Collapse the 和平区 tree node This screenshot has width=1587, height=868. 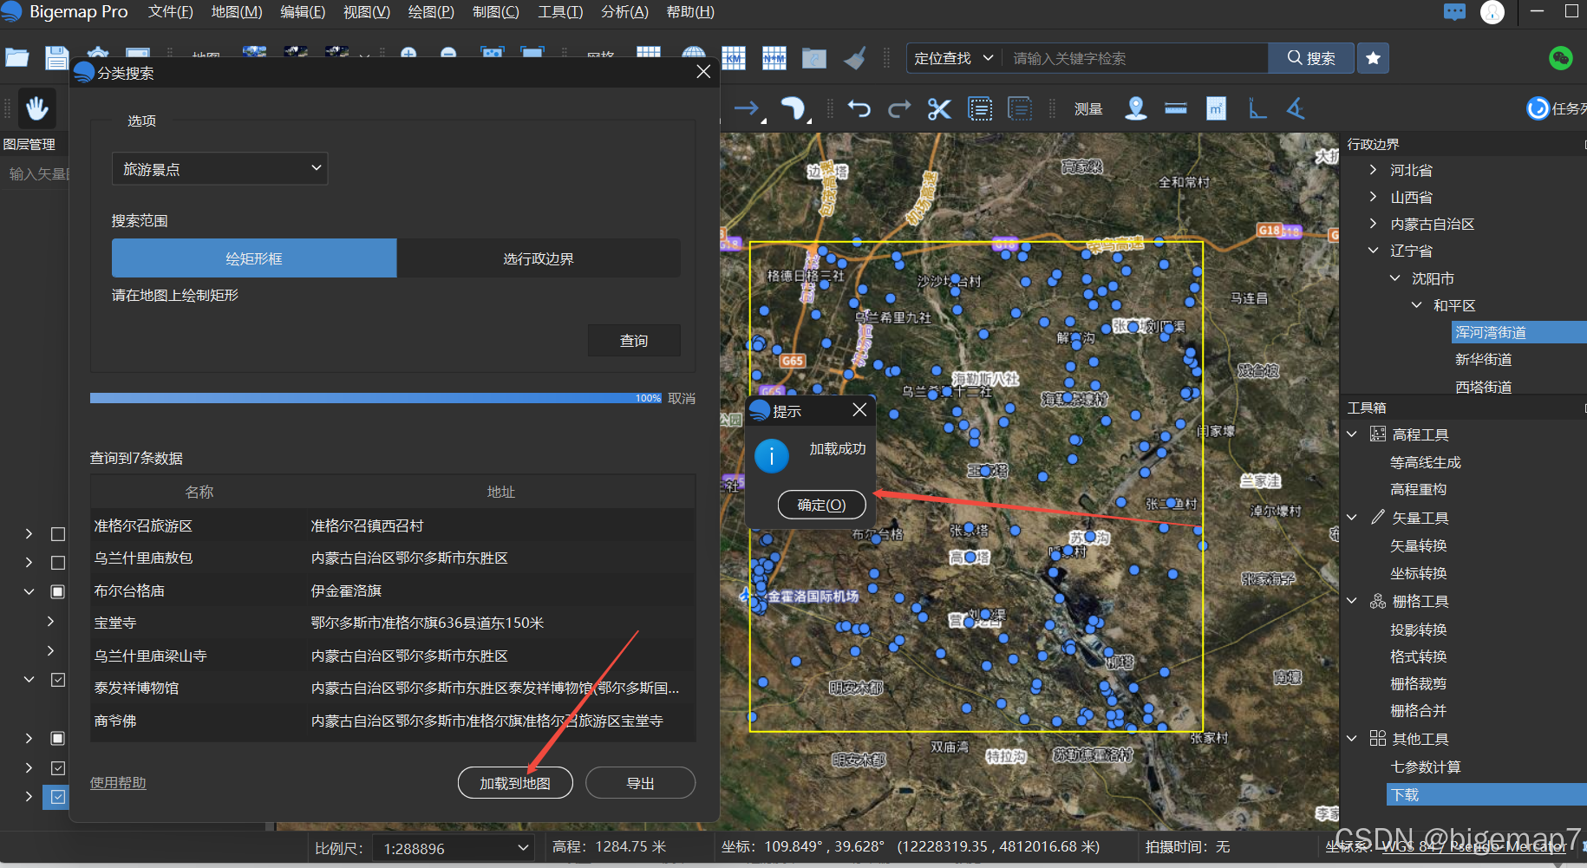(x=1416, y=305)
